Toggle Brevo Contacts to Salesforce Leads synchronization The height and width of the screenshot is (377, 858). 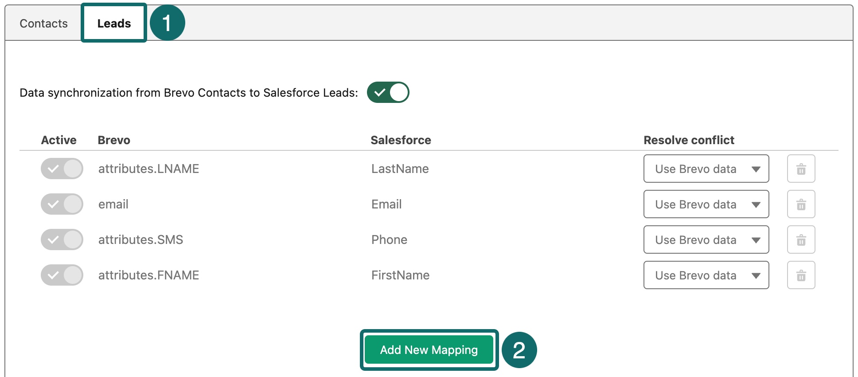coord(388,92)
